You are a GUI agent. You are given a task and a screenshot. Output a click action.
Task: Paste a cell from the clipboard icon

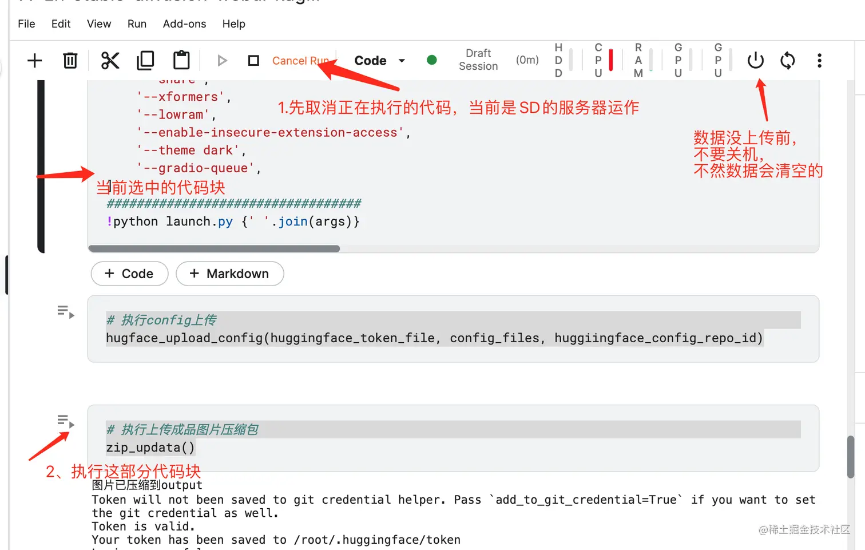[x=181, y=60]
